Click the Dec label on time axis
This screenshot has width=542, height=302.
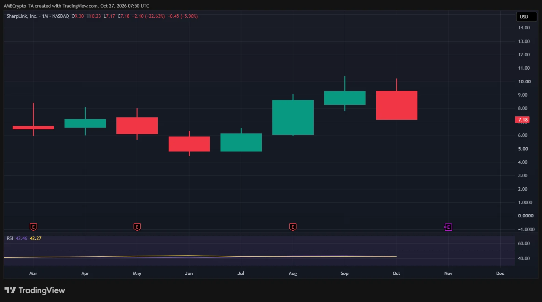(500, 273)
